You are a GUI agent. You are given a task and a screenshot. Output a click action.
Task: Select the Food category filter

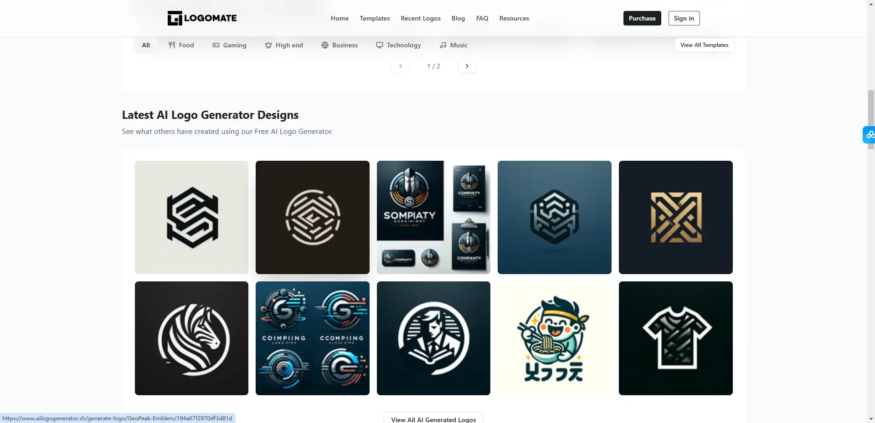click(181, 45)
